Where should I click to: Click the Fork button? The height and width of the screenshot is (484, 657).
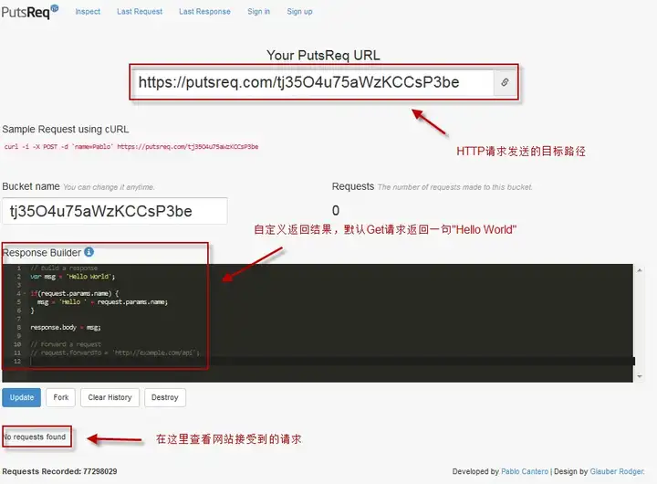point(61,397)
